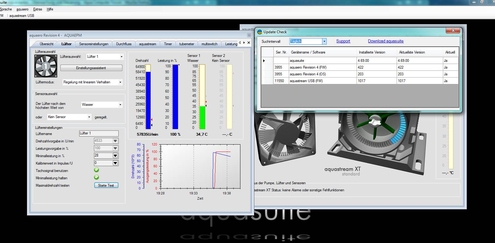Open the Minimalleistung in % value arrow

115,156
